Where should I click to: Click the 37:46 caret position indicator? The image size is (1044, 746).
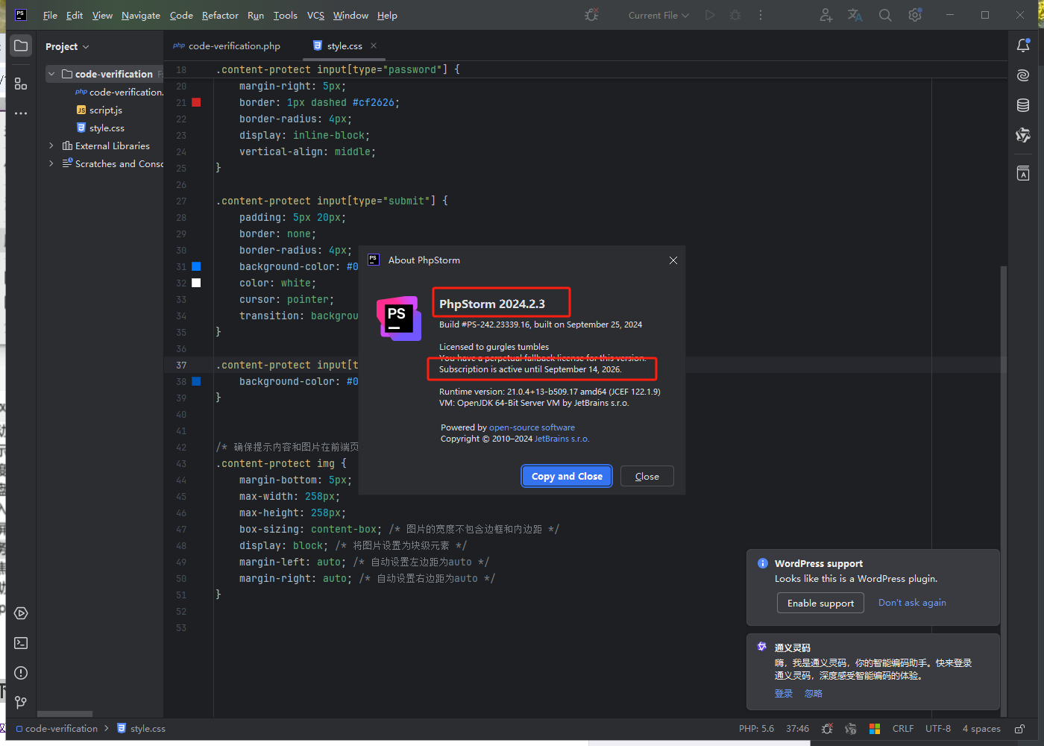pyautogui.click(x=797, y=729)
